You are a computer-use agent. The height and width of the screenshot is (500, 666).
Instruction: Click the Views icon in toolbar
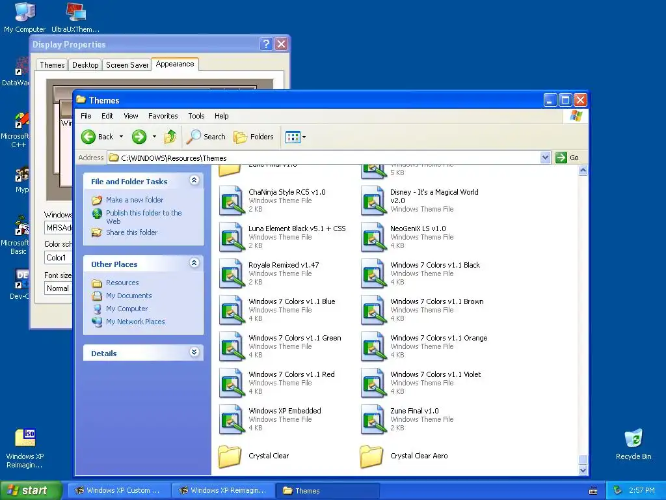coord(293,137)
